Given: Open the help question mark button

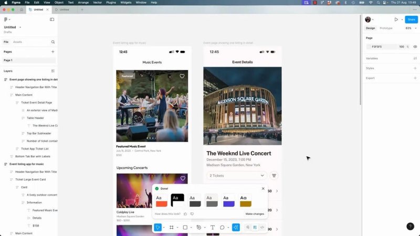Looking at the screenshot, I should click(410, 227).
